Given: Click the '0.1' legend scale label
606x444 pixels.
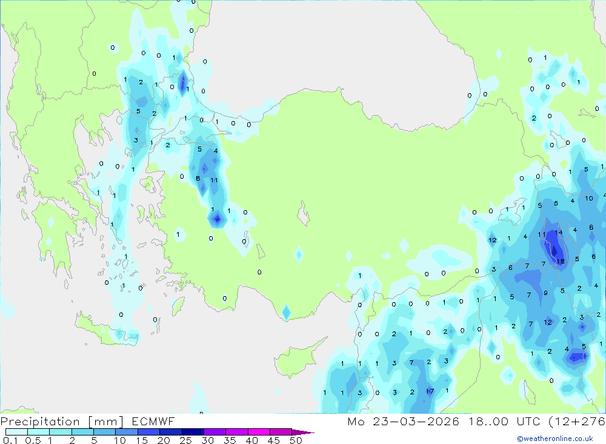Looking at the screenshot, I should (10, 440).
